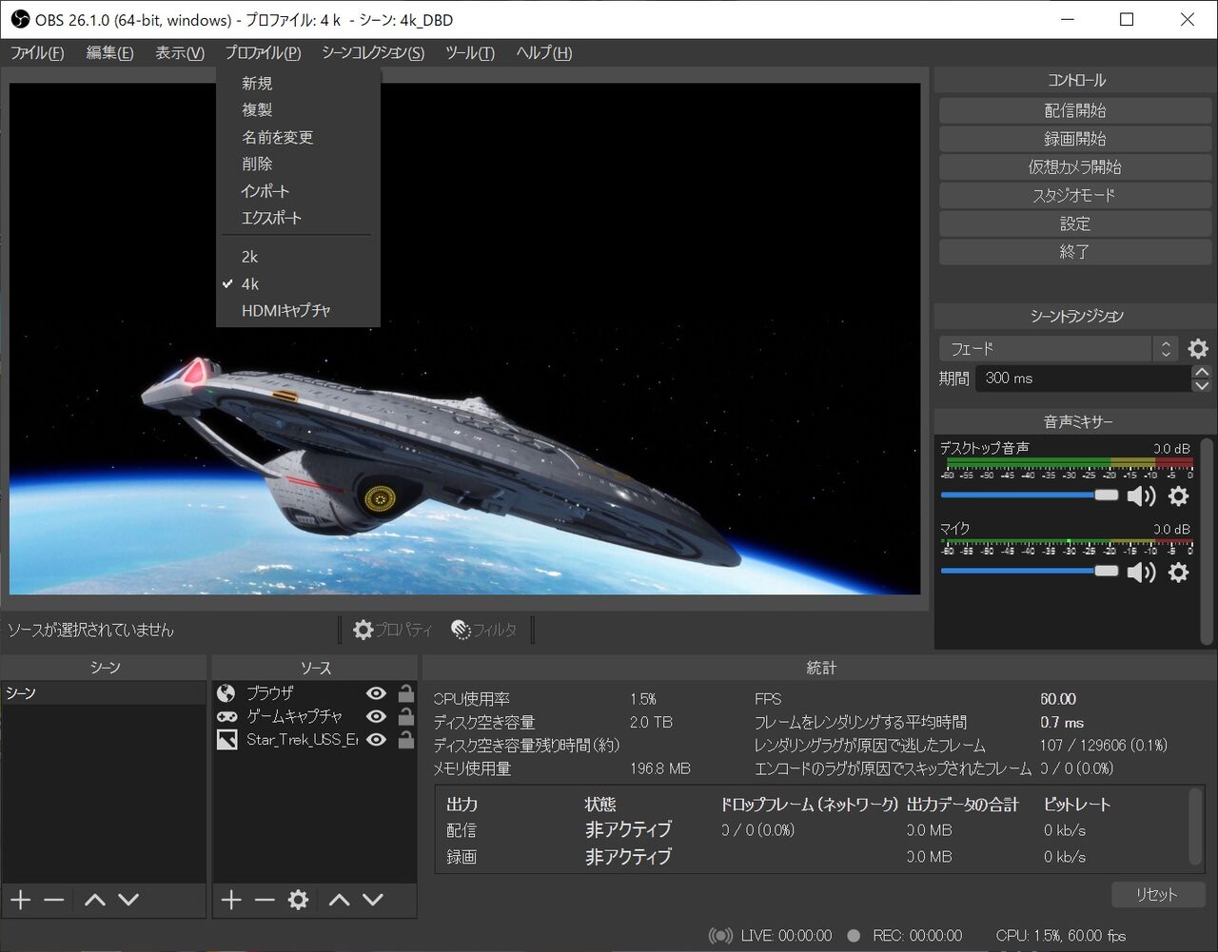Click the OBS logo in title bar
This screenshot has width=1218, height=952.
coord(19,19)
